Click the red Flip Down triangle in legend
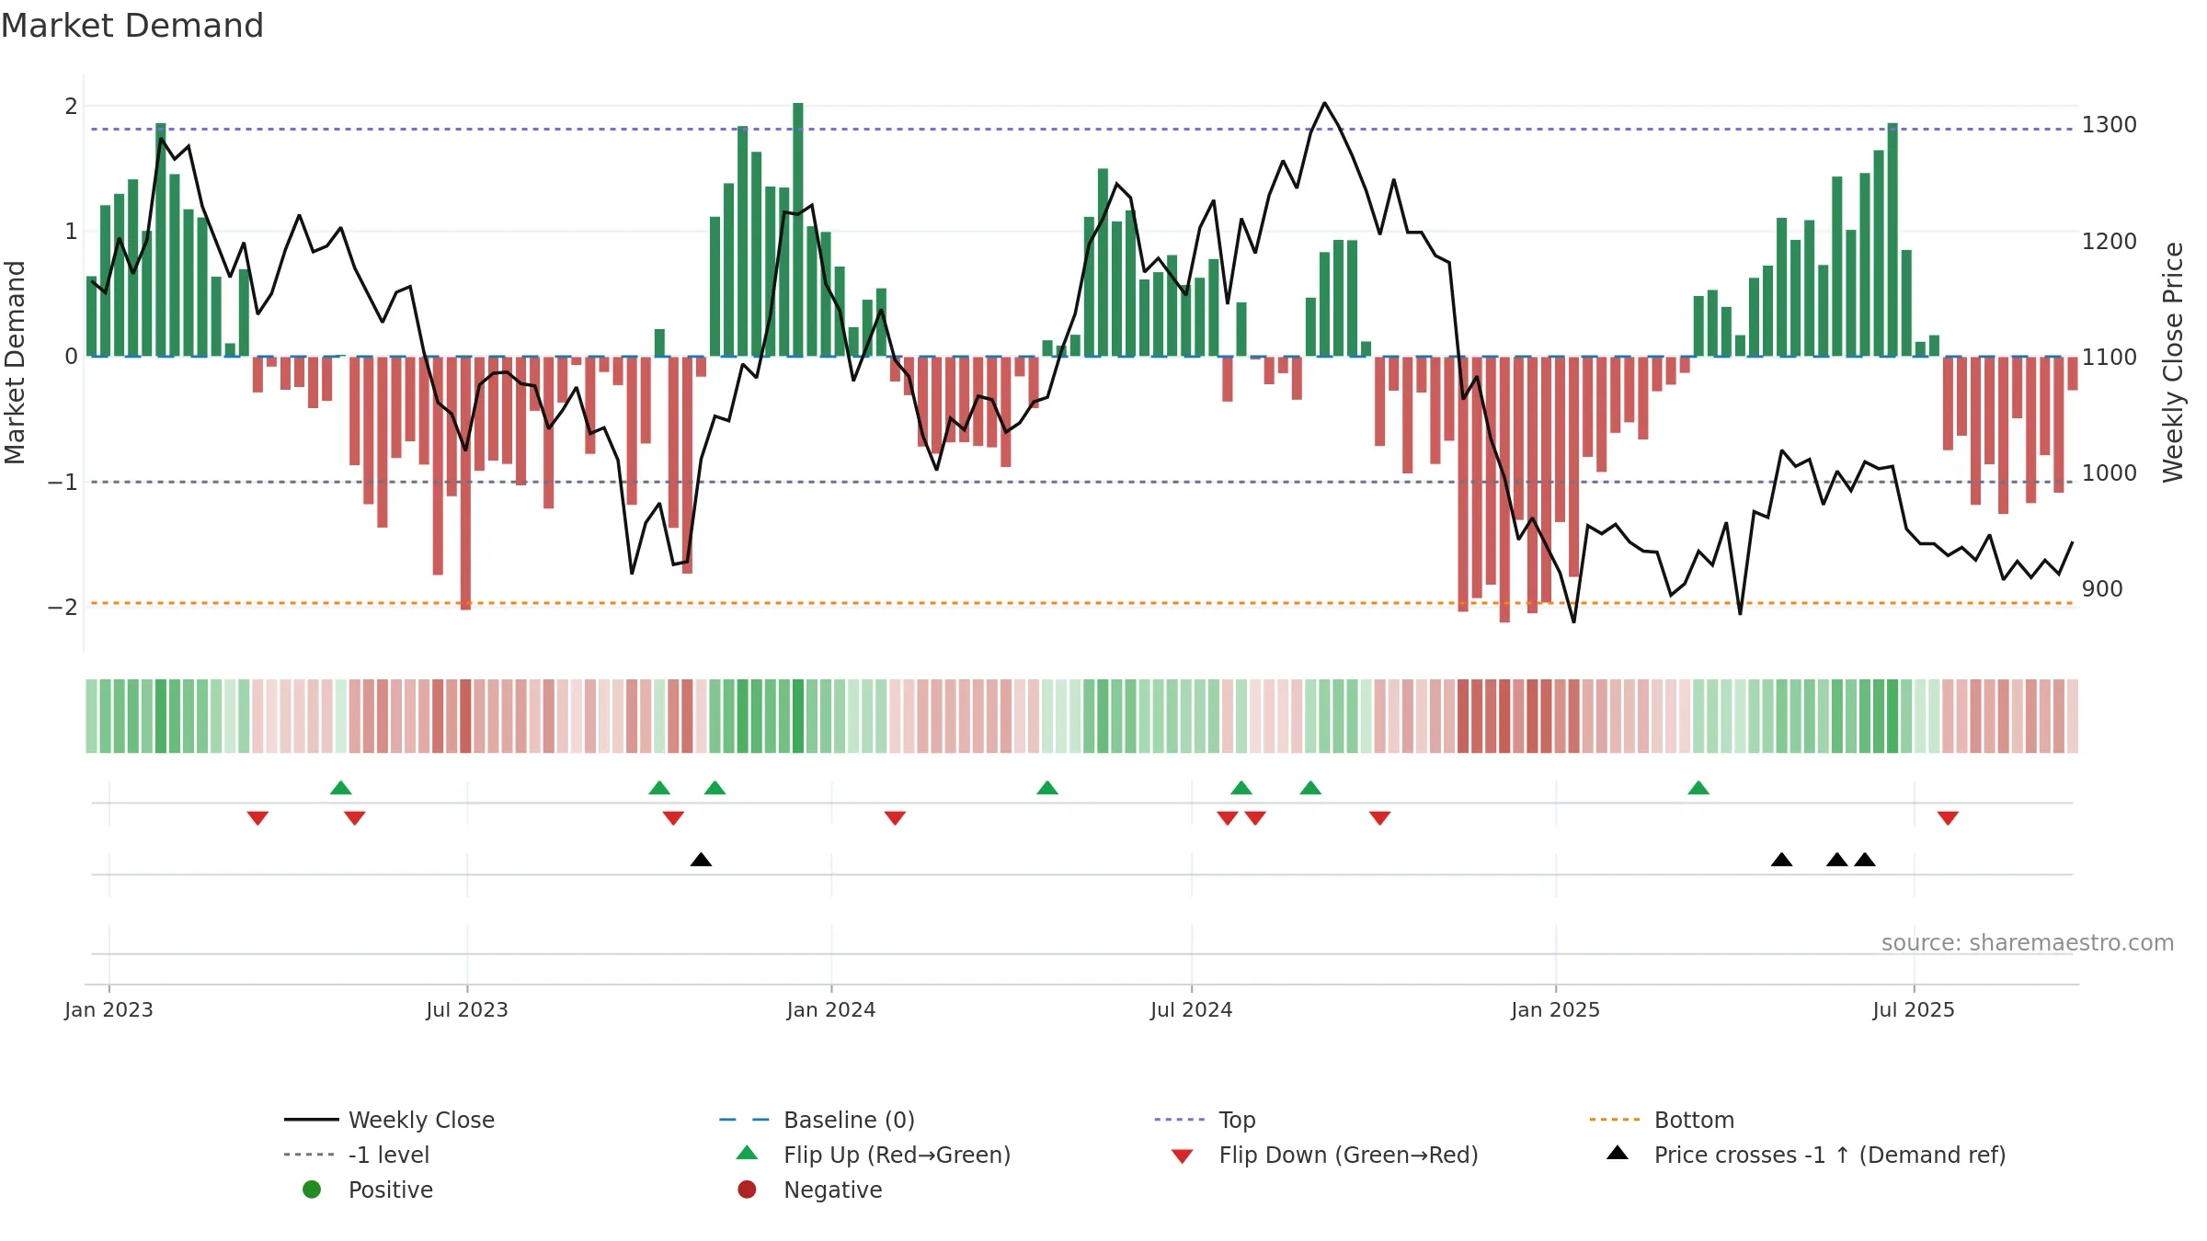The width and height of the screenshot is (2207, 1241). [x=1183, y=1156]
